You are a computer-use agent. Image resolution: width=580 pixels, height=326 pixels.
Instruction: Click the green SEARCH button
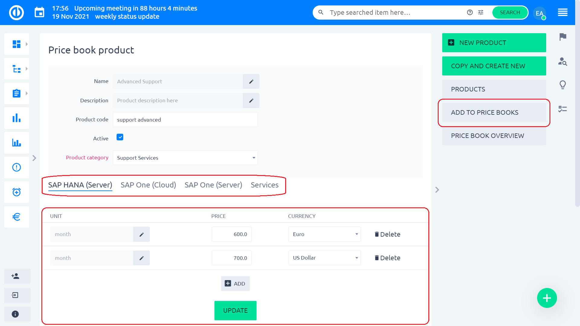510,12
